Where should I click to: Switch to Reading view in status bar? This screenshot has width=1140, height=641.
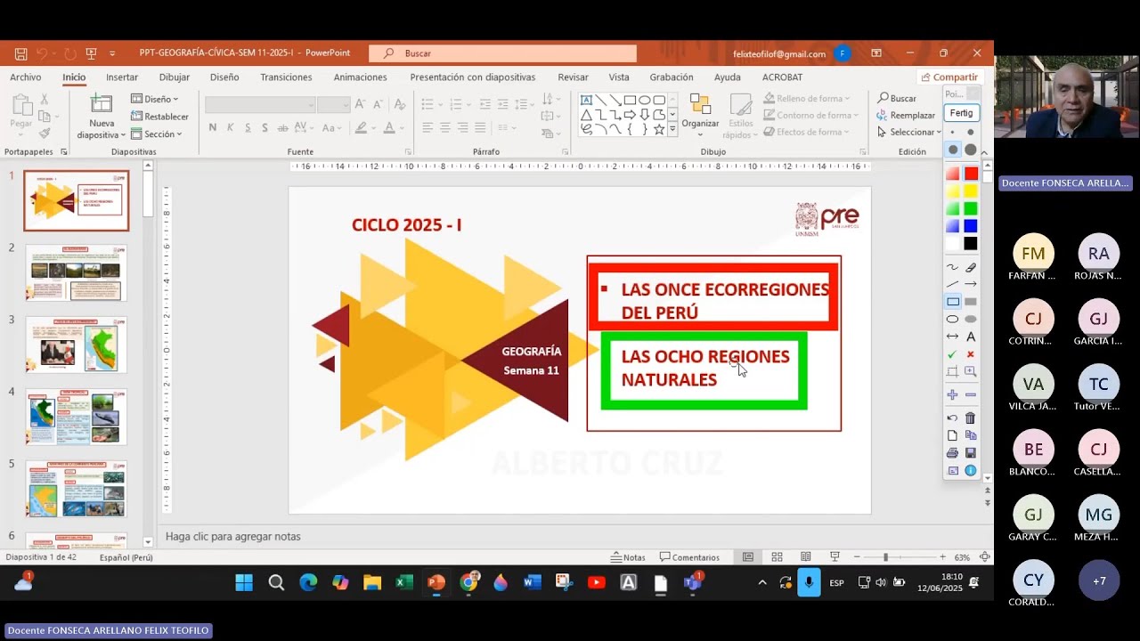tap(805, 557)
